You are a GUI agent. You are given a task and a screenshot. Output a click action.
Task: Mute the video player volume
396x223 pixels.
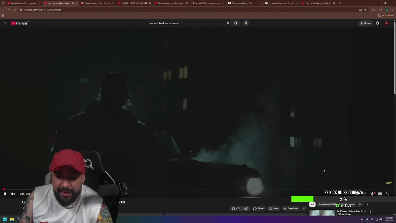point(13,194)
